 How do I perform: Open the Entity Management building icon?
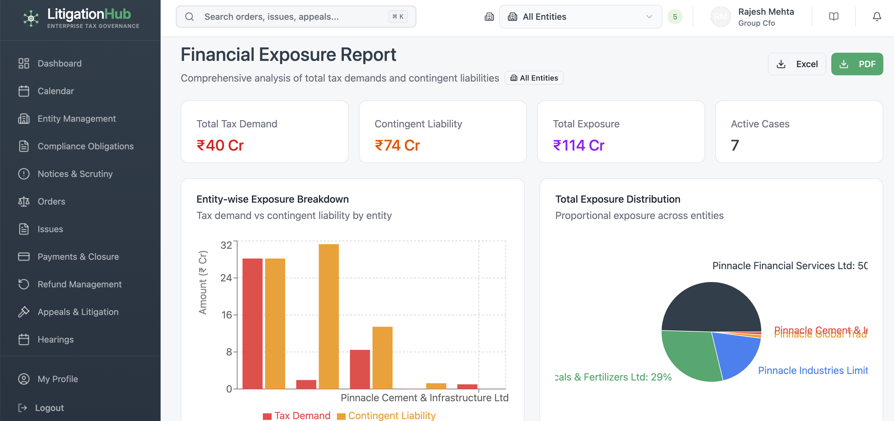[x=24, y=119]
